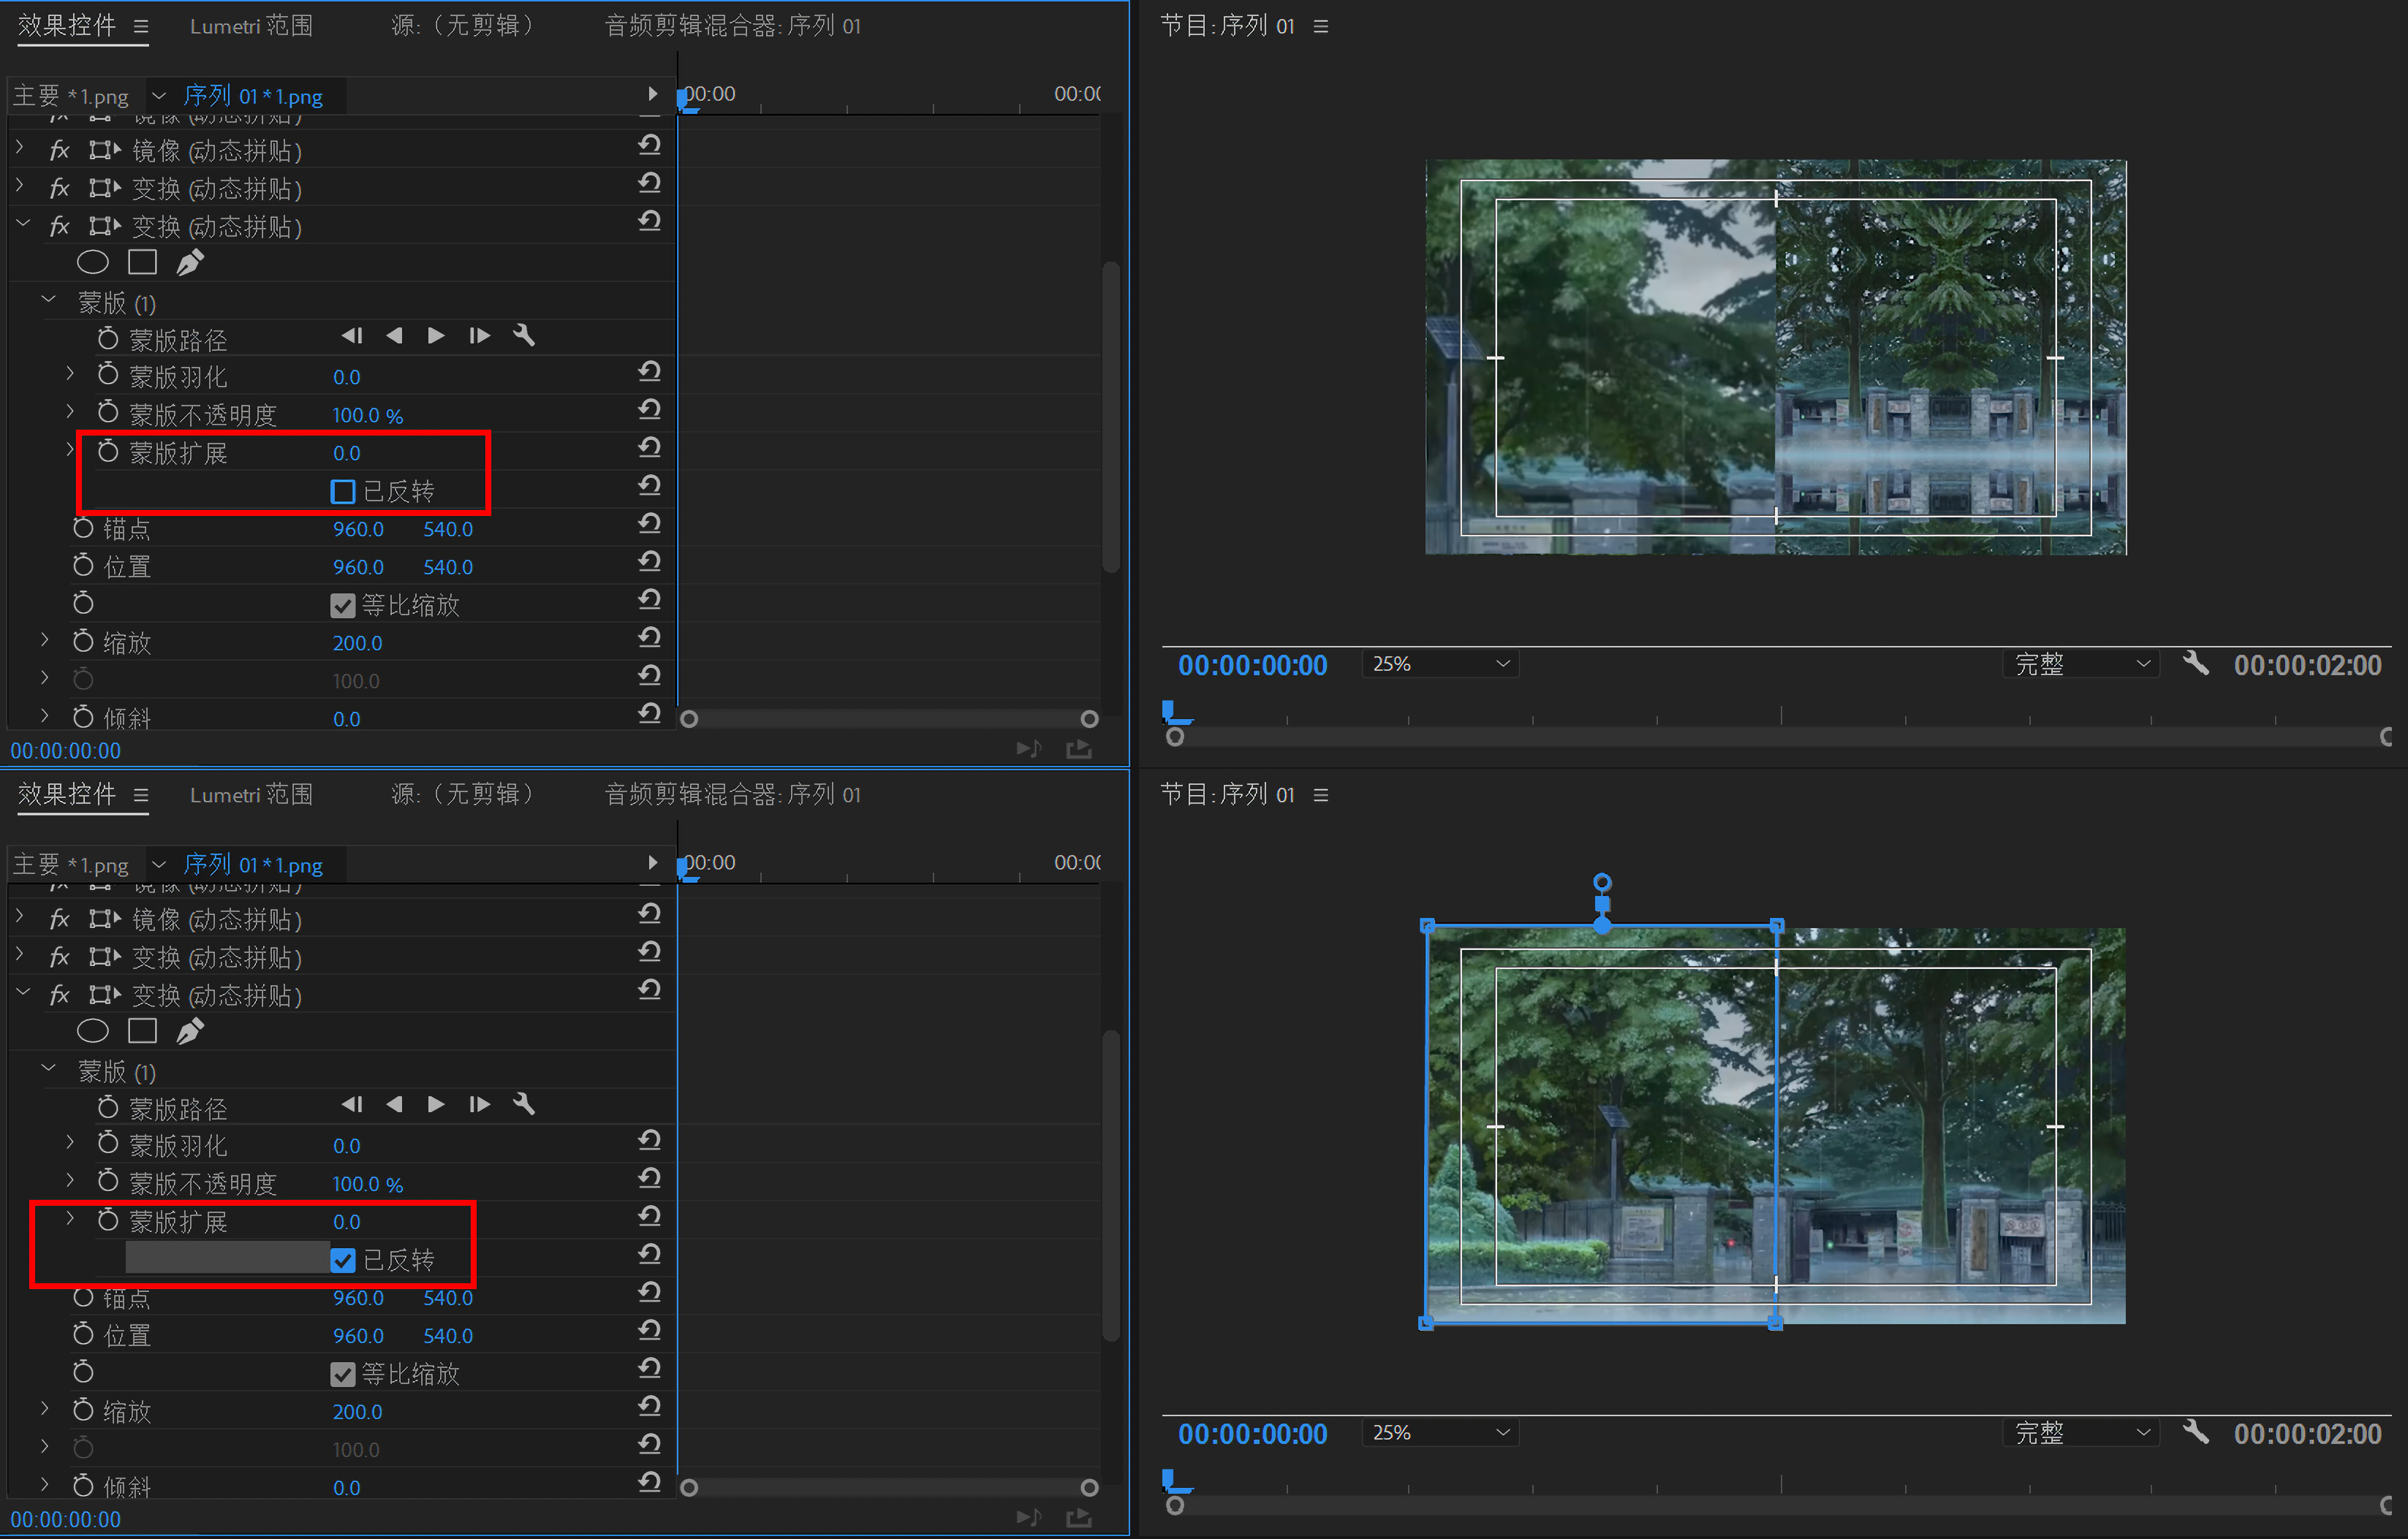
Task: Open 效果控件 panel menu in upper panel
Action: coord(141,27)
